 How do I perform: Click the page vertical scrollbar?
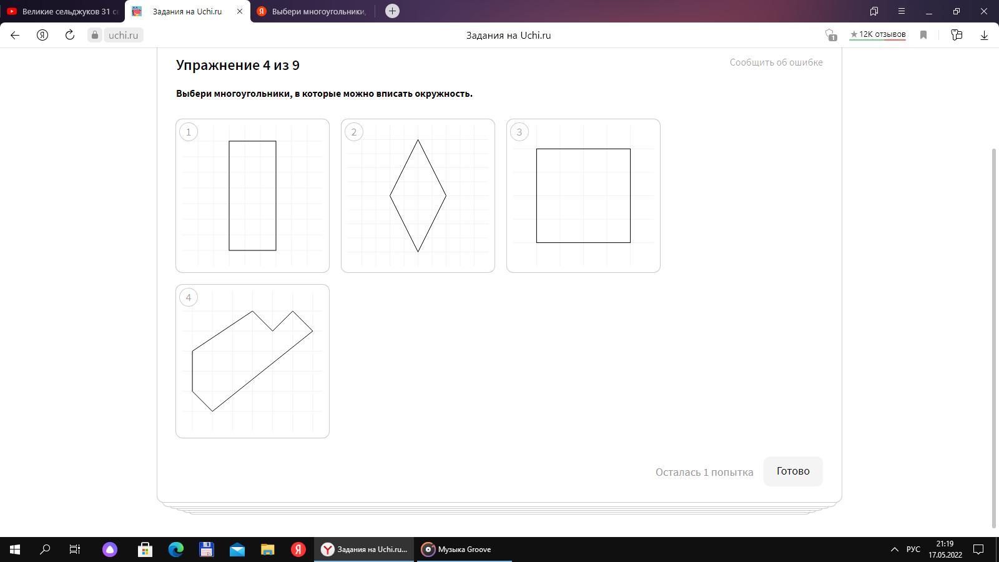coord(995,337)
